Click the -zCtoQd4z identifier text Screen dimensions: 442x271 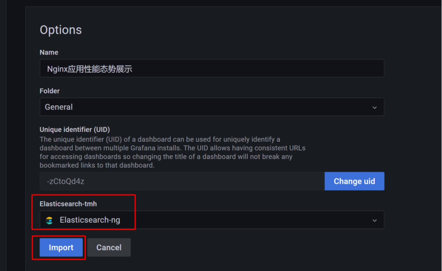(66, 181)
